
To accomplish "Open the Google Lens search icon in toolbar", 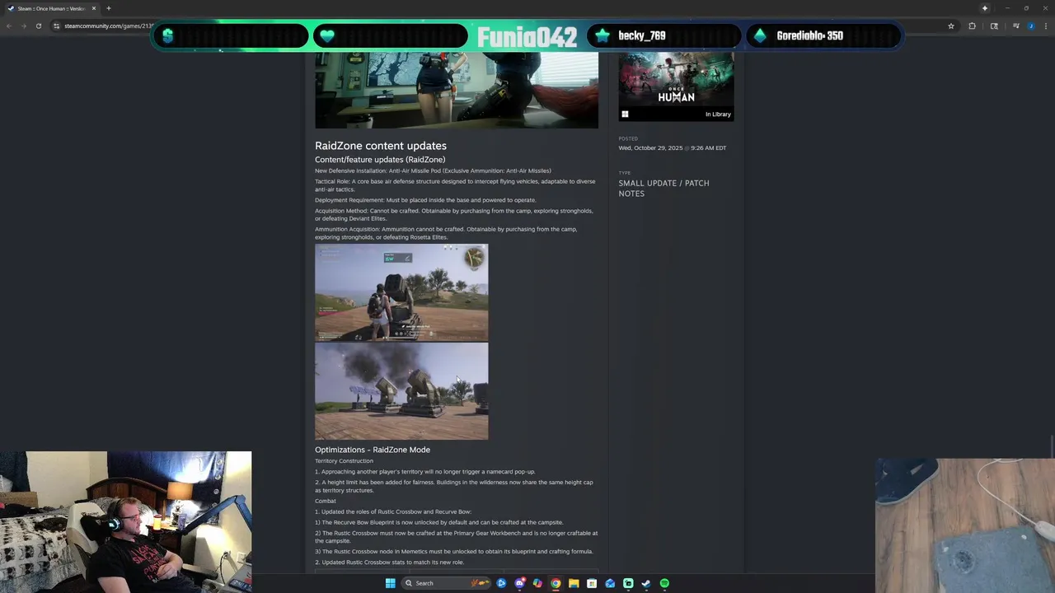I will coord(994,26).
